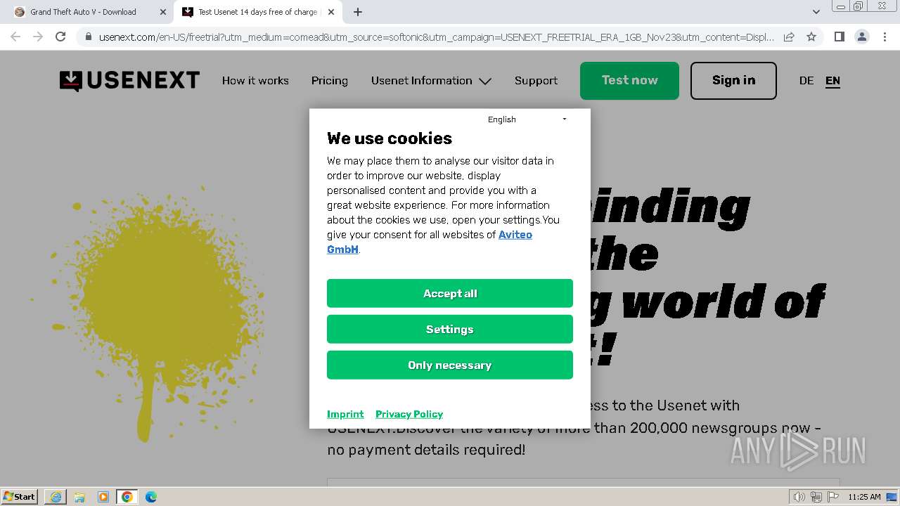Open the Pricing page
900x506 pixels.
330,81
